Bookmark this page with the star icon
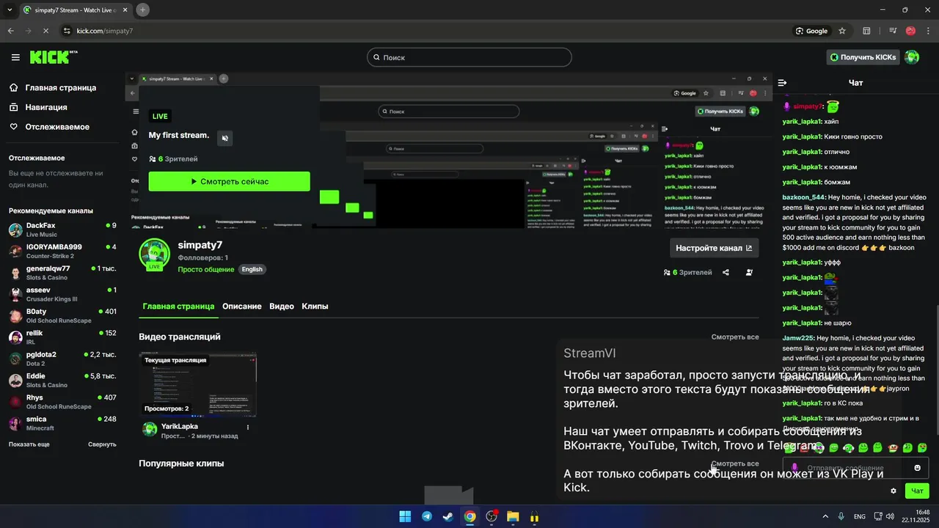939x528 pixels. coord(842,31)
